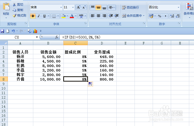Select column B header
This screenshot has width=194, height=126.
pos(48,43)
